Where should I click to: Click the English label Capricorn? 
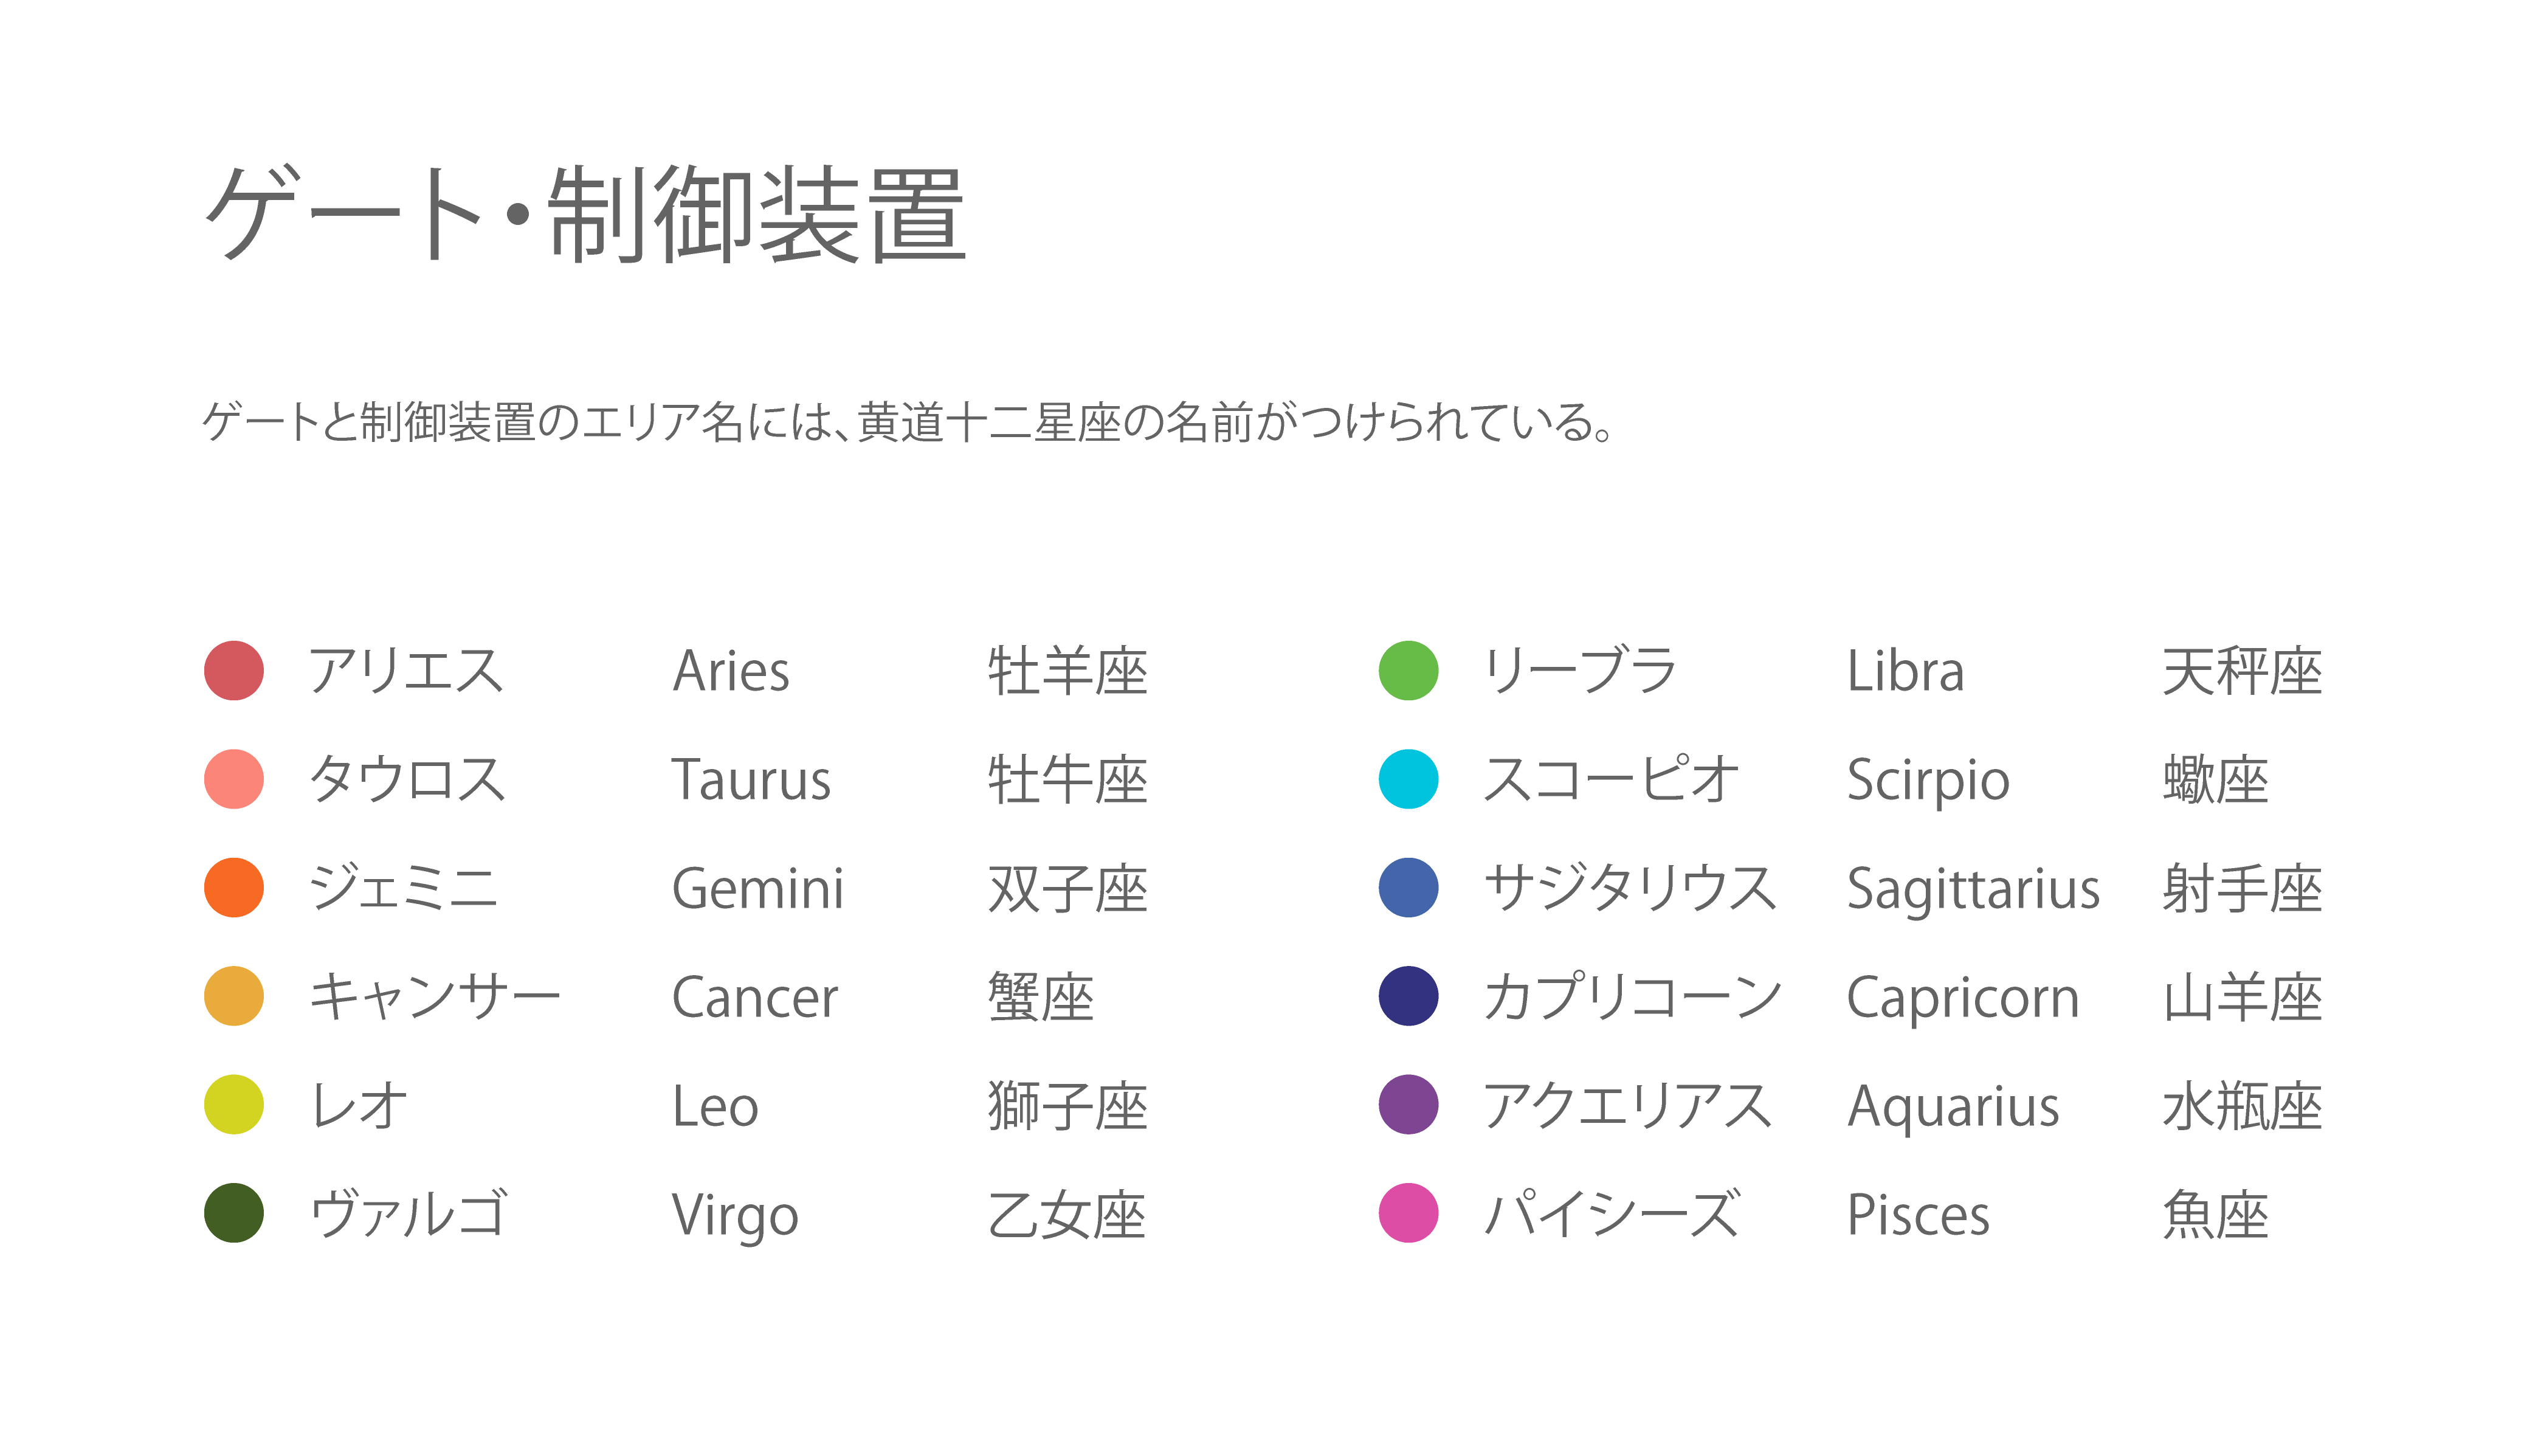(1962, 998)
